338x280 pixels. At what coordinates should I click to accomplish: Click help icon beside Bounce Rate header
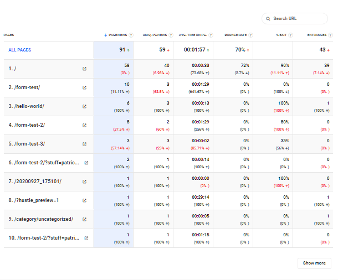(x=250, y=35)
